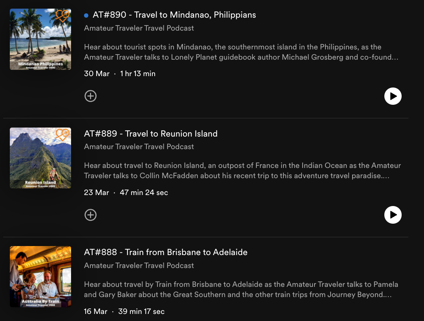This screenshot has width=424, height=321.
Task: Click the Reunion Island episode cover image
Action: 40,158
